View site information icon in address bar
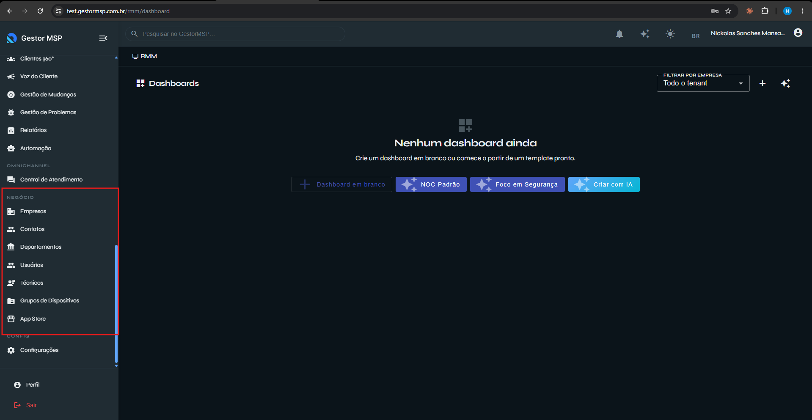Screen dimensions: 812x420 coord(58,11)
